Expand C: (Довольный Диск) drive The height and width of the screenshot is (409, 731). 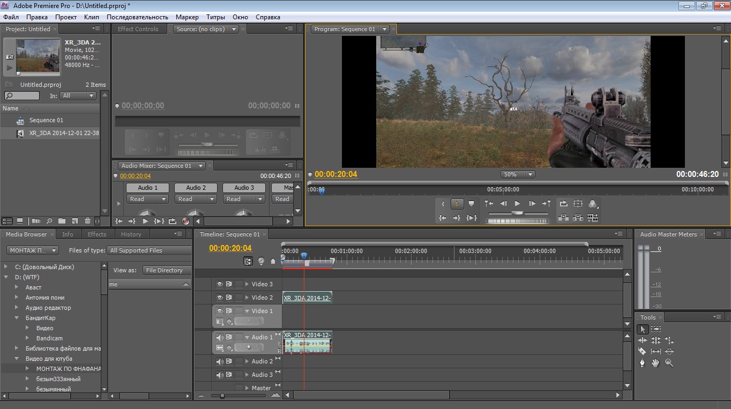click(x=6, y=267)
